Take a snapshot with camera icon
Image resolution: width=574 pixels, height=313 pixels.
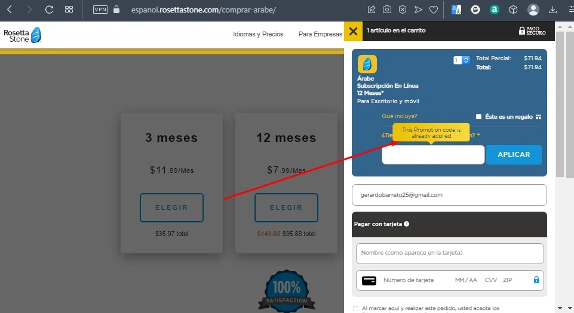point(387,10)
